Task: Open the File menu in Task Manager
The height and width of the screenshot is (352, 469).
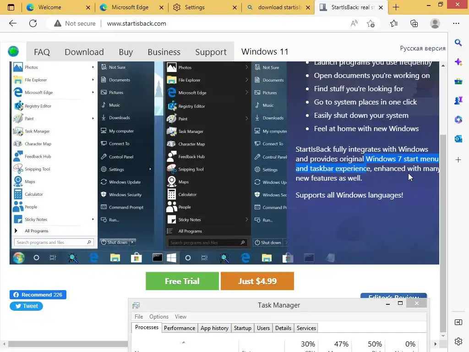Action: click(138, 317)
